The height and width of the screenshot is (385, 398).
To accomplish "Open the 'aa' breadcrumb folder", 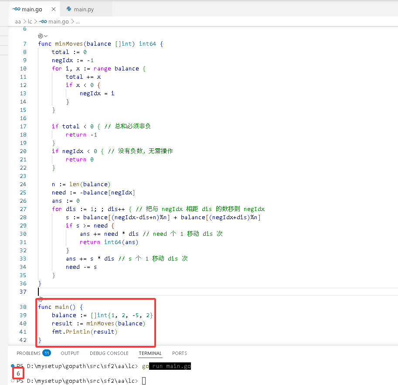I will [x=18, y=22].
